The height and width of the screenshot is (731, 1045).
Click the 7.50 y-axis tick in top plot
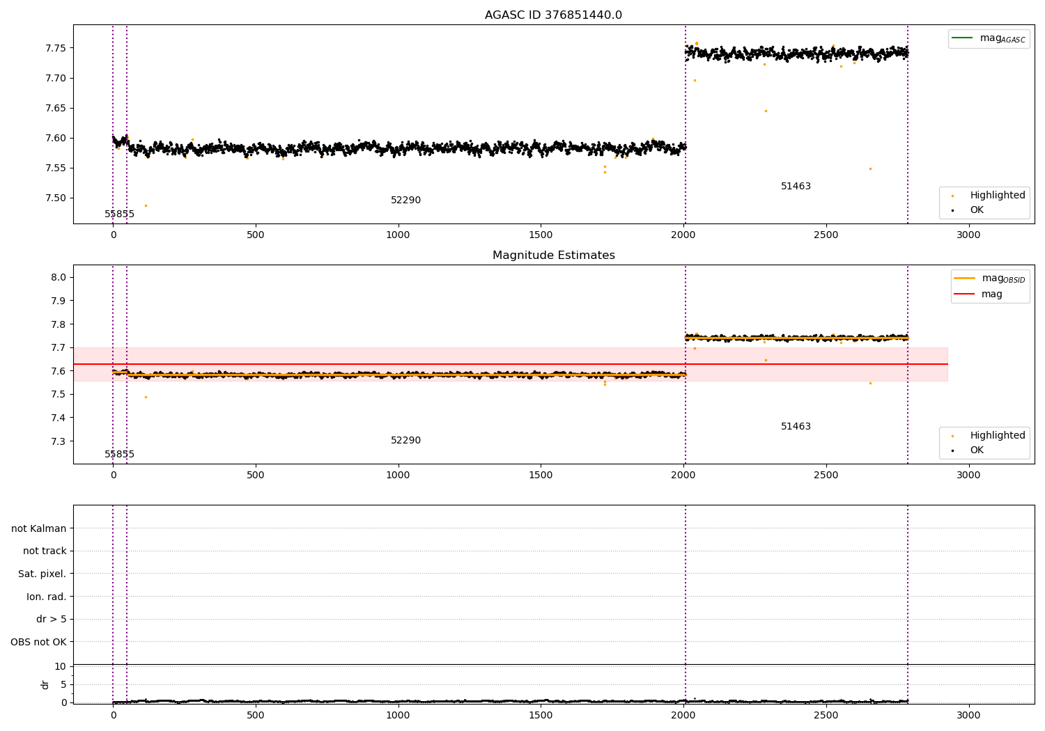(56, 198)
